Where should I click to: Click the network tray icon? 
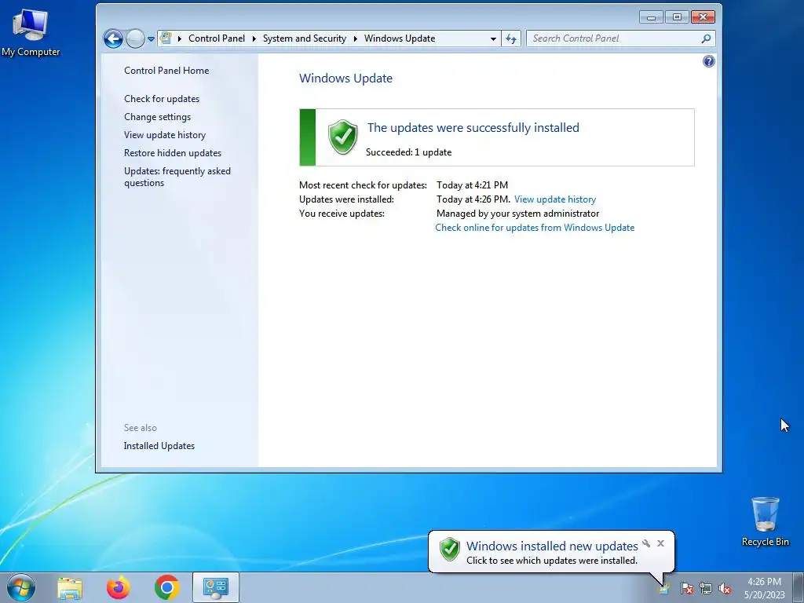click(x=706, y=588)
